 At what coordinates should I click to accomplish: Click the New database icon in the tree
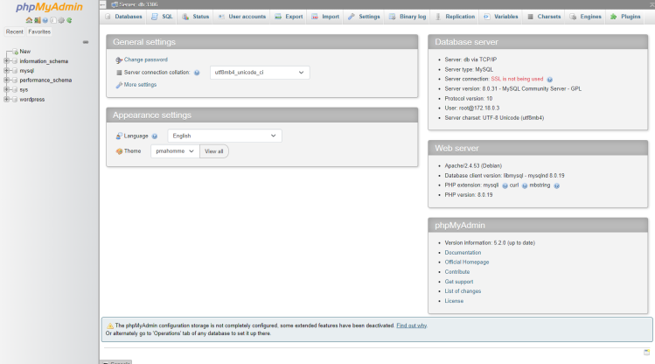(15, 52)
